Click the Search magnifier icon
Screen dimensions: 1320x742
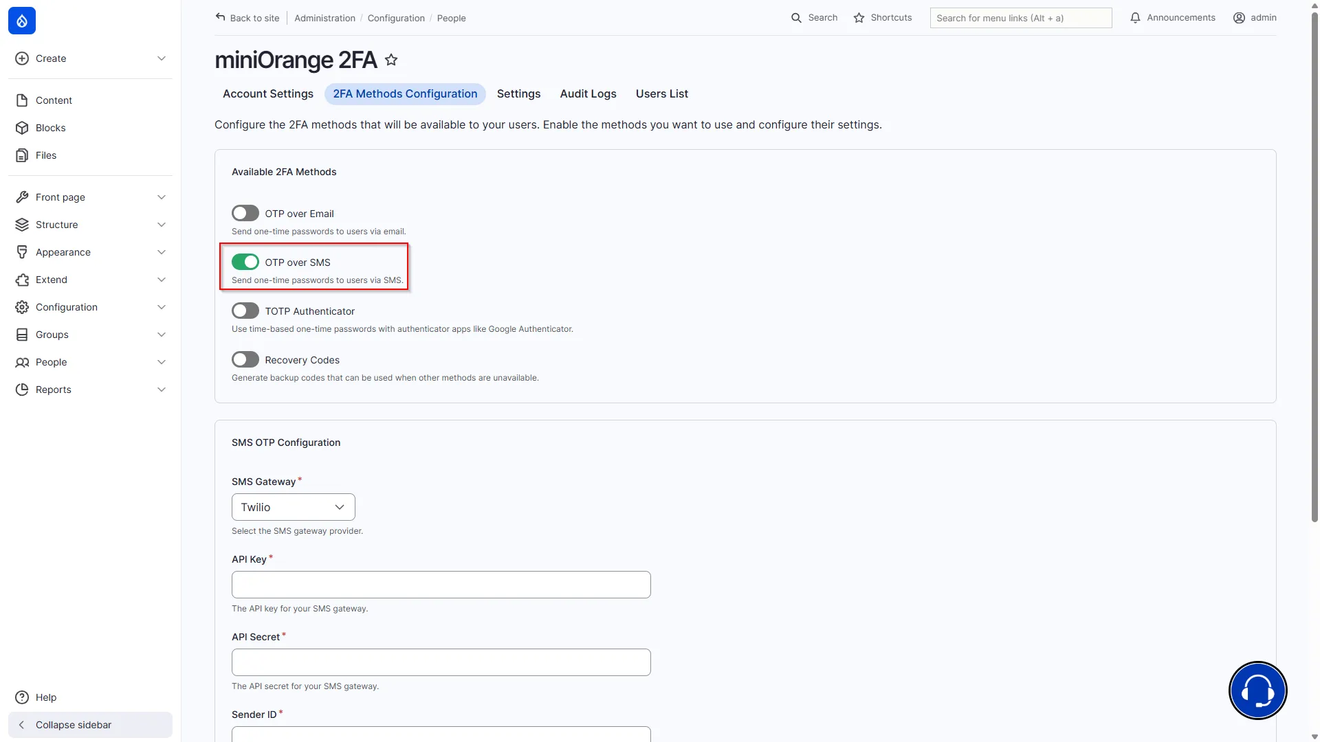(796, 18)
